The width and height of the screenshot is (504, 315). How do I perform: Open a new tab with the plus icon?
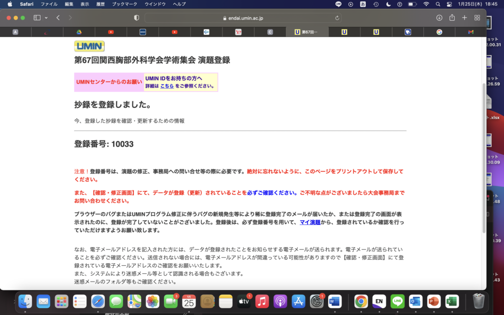464,17
